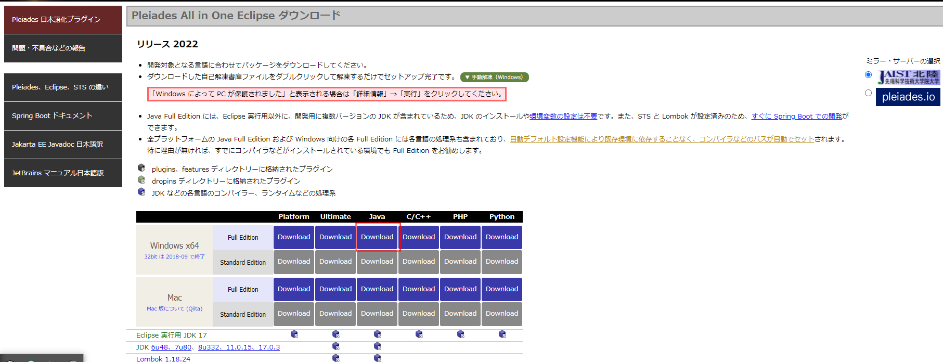Open 問題・不具合などの報告 sidebar item
The width and height of the screenshot is (943, 362).
pos(63,48)
